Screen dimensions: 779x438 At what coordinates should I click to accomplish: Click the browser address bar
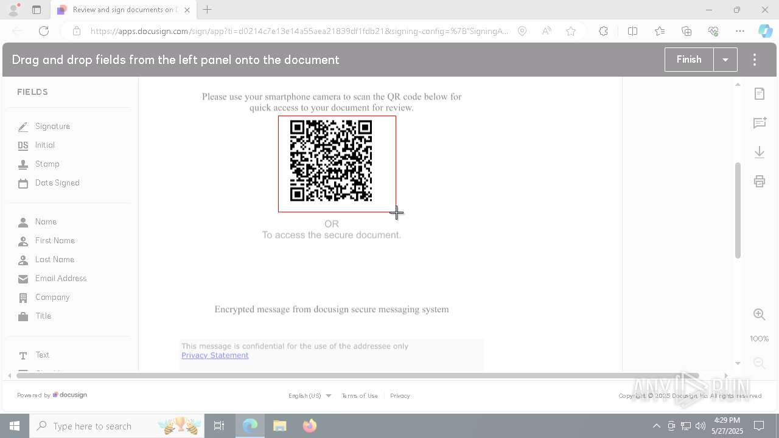coord(298,31)
